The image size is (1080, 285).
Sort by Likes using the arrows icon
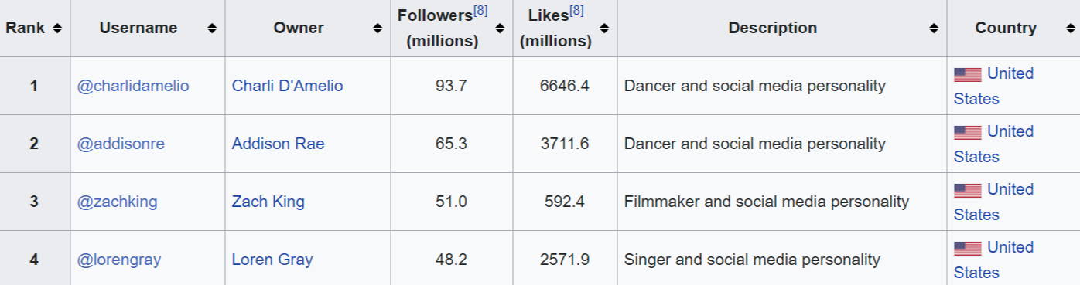pos(604,29)
